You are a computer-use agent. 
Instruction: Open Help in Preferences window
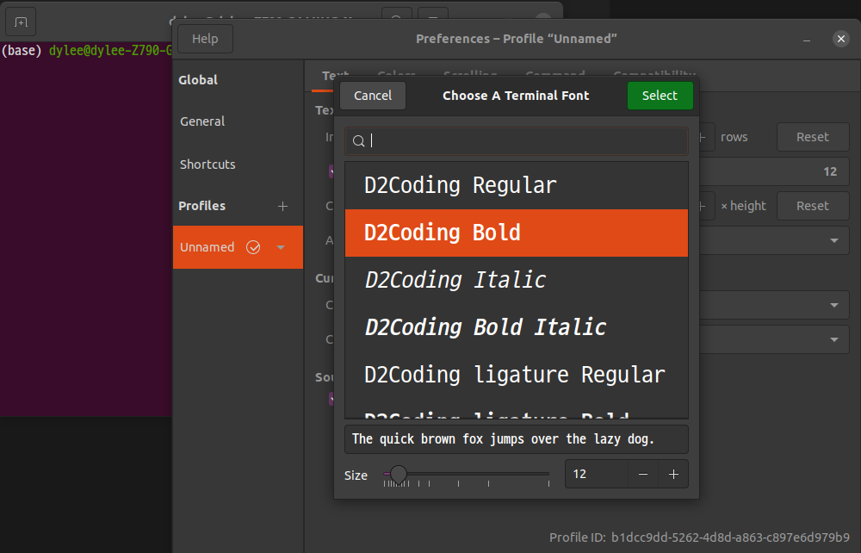click(205, 39)
